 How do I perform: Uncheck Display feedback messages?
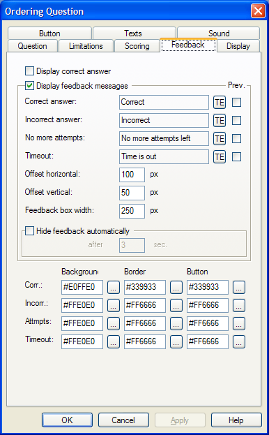click(29, 85)
